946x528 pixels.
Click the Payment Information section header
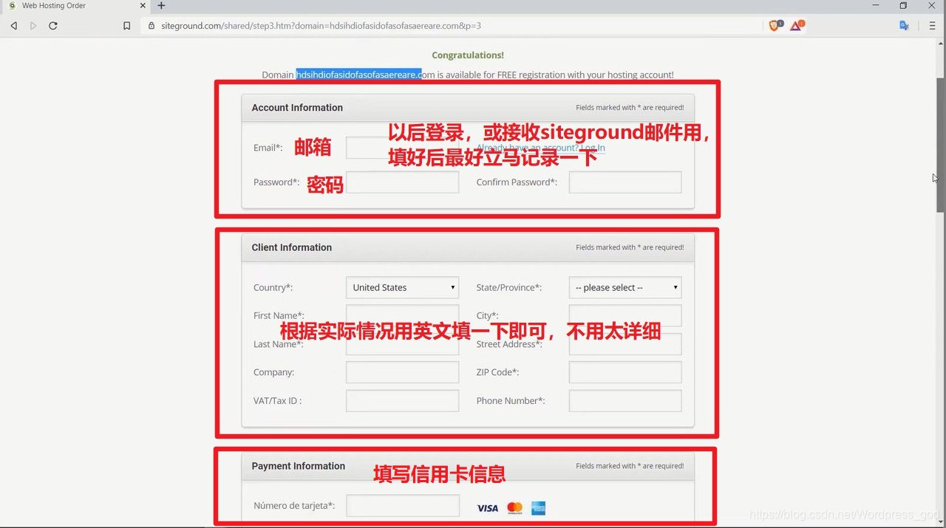coord(468,466)
